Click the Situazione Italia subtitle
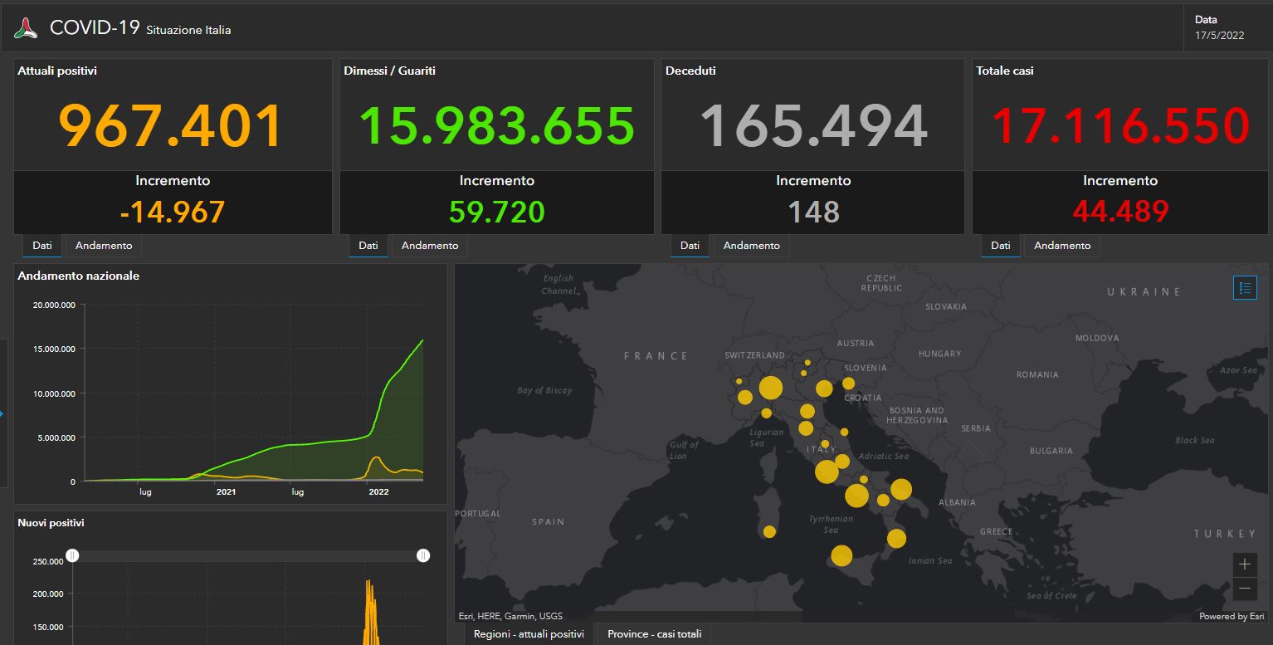Viewport: 1273px width, 645px height. (x=188, y=30)
